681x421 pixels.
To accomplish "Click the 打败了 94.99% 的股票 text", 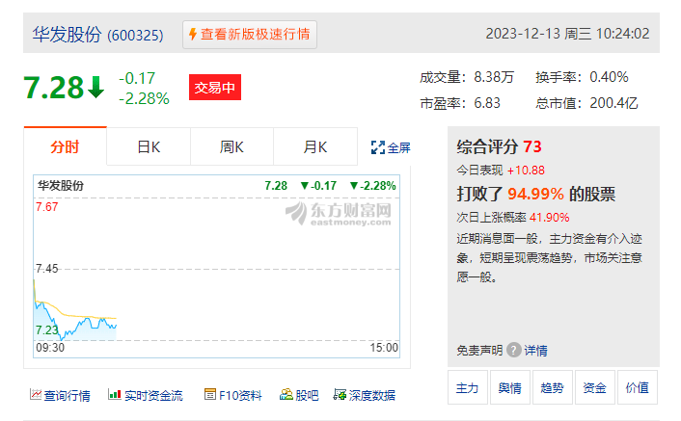I will pos(536,194).
